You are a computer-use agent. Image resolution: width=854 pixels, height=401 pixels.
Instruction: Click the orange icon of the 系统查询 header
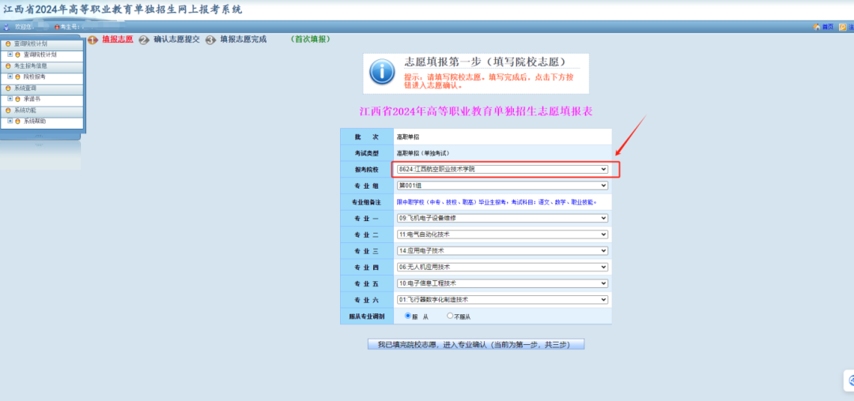(8, 88)
